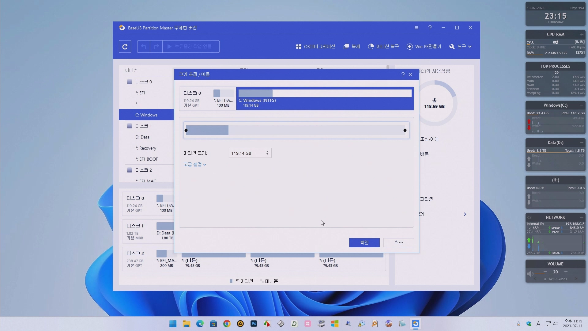Collapse the (H:) widget minus icon
This screenshot has width=588, height=331.
coord(582,180)
